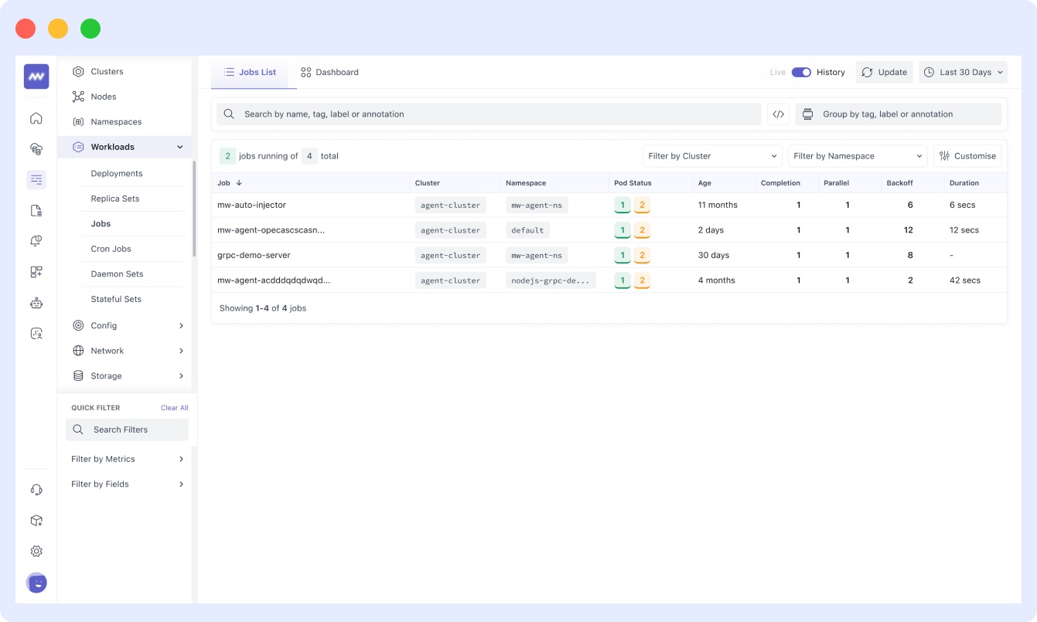Open the support headset icon
Viewport: 1037px width, 622px height.
(36, 490)
